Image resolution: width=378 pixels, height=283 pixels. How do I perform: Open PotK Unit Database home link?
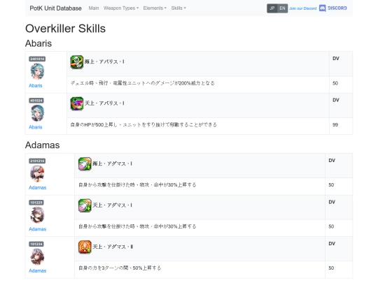56,8
